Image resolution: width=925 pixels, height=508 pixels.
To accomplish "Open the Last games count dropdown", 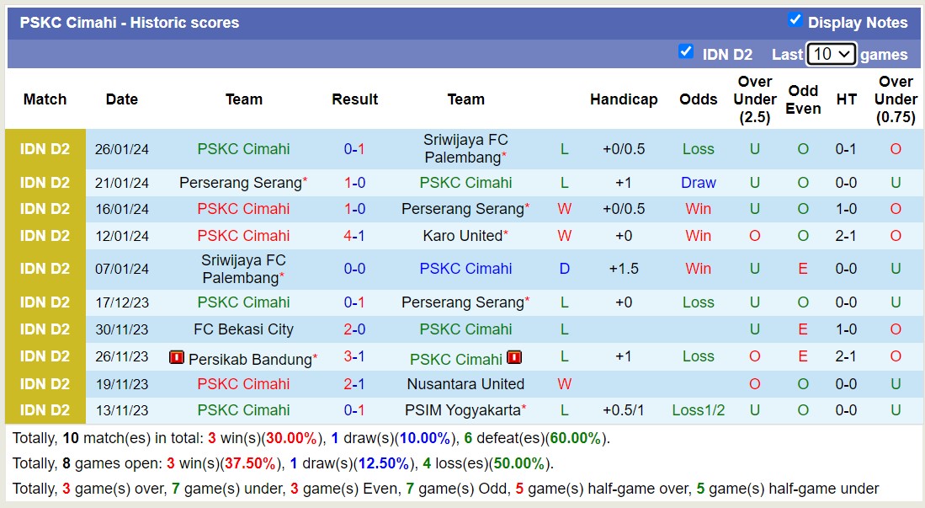I will [831, 53].
